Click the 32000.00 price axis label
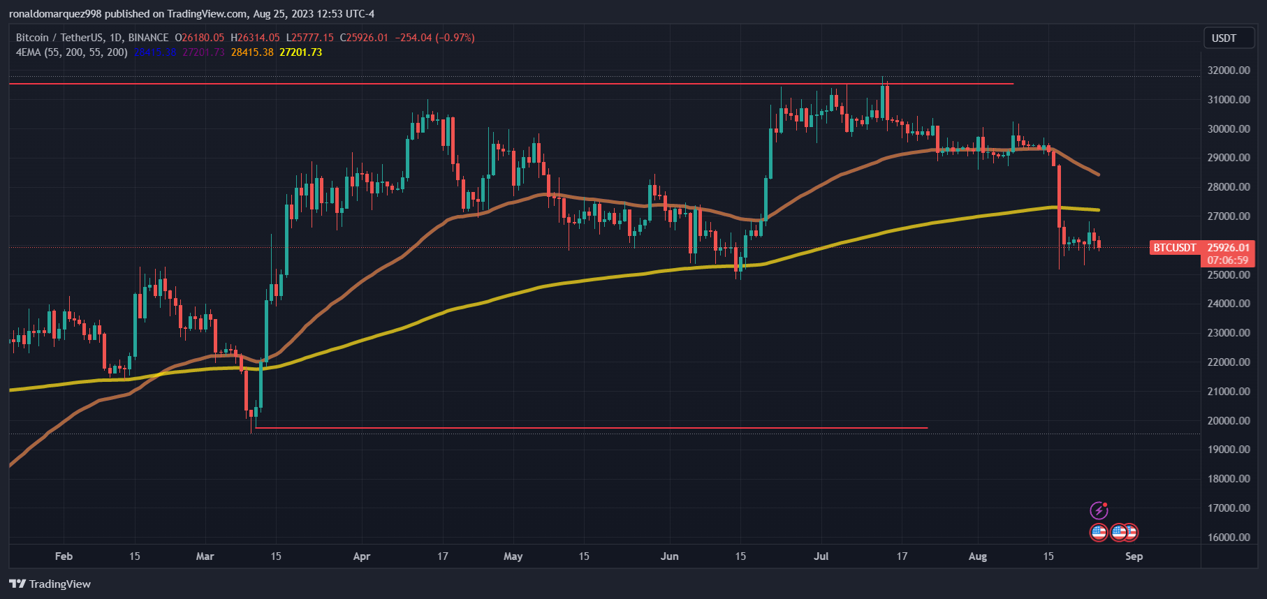 [1229, 71]
